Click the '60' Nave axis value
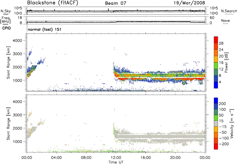The width and height of the screenshot is (237, 164). tap(212, 18)
